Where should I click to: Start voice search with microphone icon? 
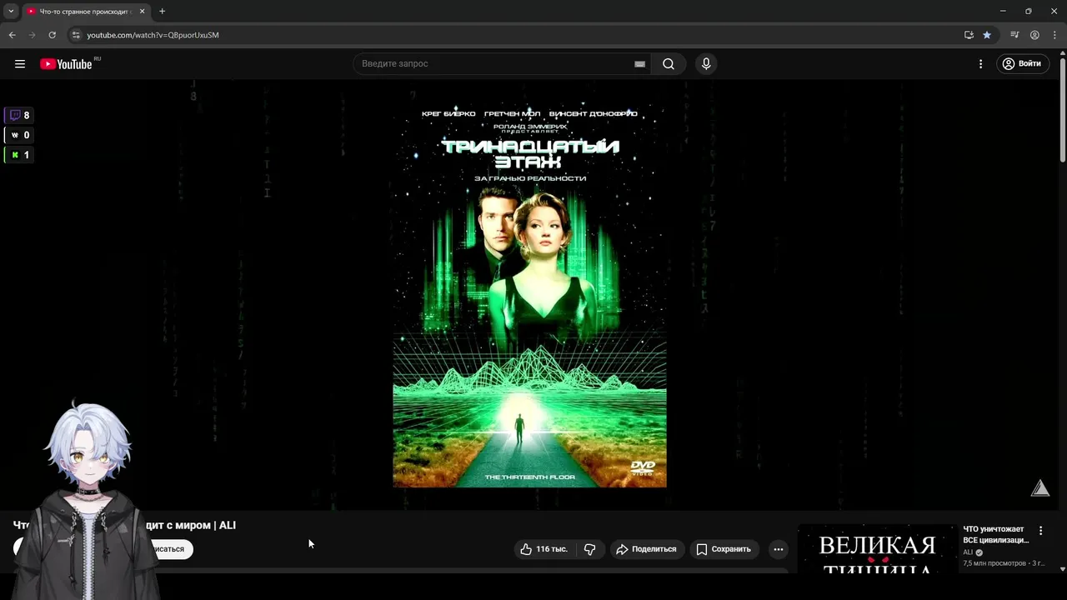706,64
